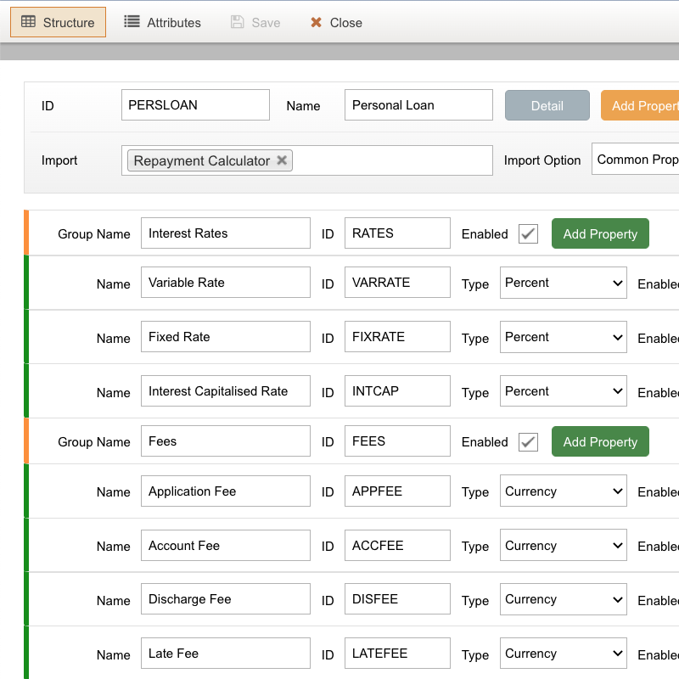Switch to the Attributes tab
The height and width of the screenshot is (679, 679).
click(162, 22)
